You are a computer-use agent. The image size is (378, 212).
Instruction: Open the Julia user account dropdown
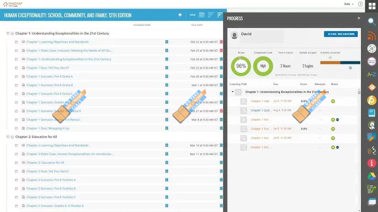point(349,4)
